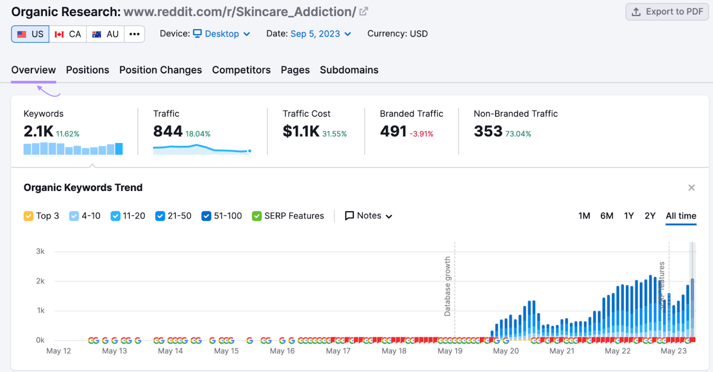713x372 pixels.
Task: Click the Traffic Cost $1.1K value
Action: 301,131
